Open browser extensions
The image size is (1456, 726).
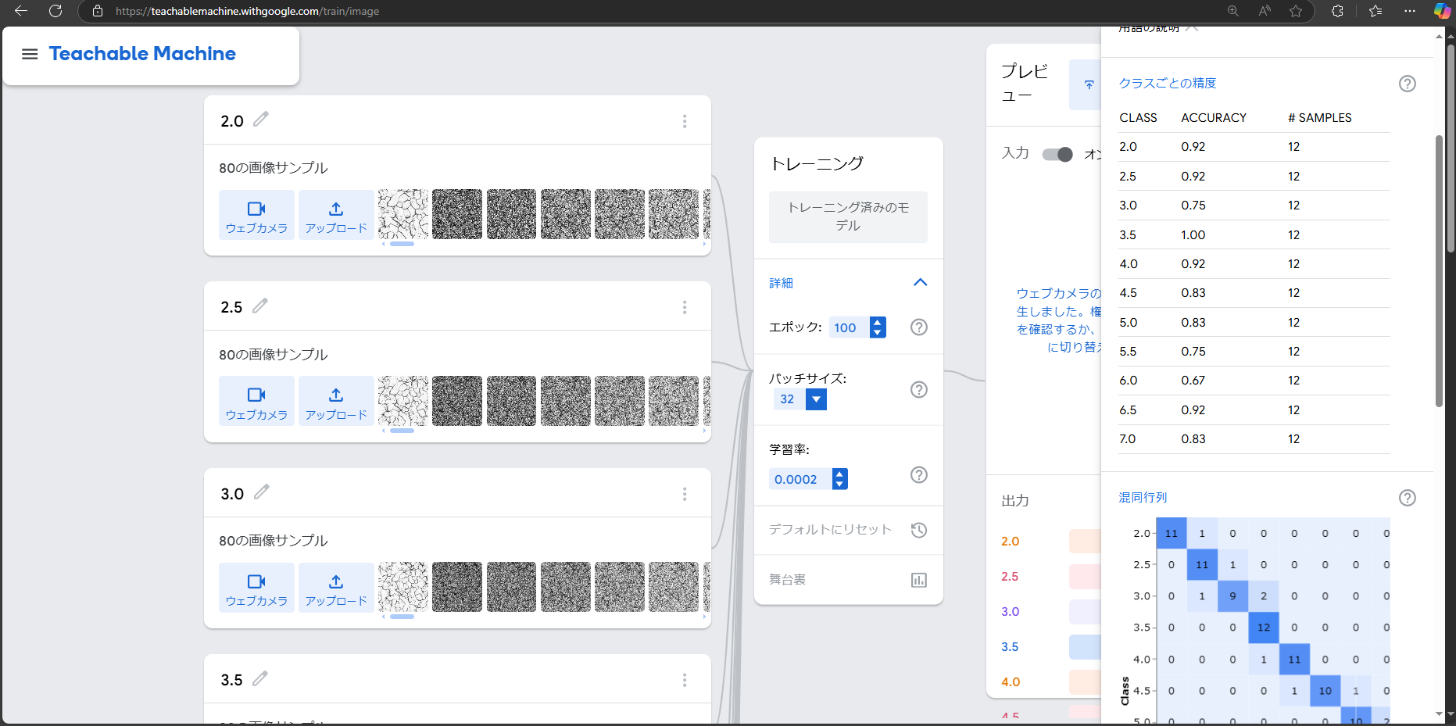(1338, 11)
